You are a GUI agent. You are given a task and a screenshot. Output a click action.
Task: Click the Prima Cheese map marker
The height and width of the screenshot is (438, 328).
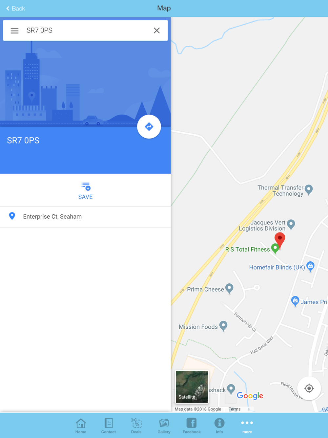(229, 289)
